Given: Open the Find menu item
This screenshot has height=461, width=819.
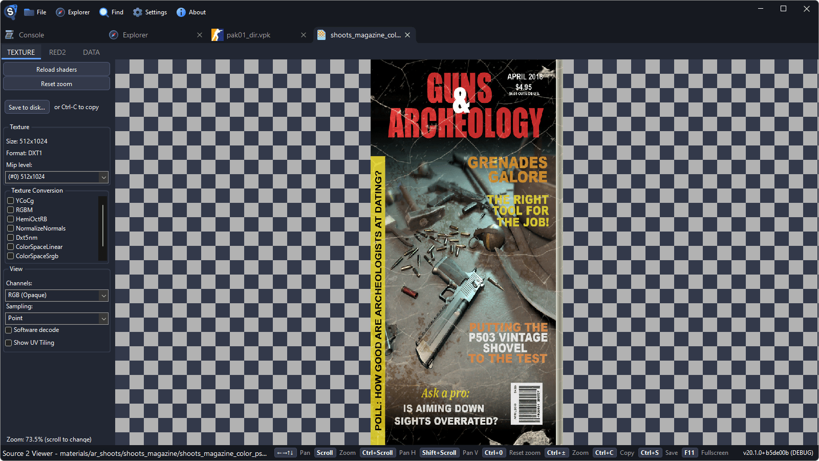Looking at the screenshot, I should coord(111,12).
